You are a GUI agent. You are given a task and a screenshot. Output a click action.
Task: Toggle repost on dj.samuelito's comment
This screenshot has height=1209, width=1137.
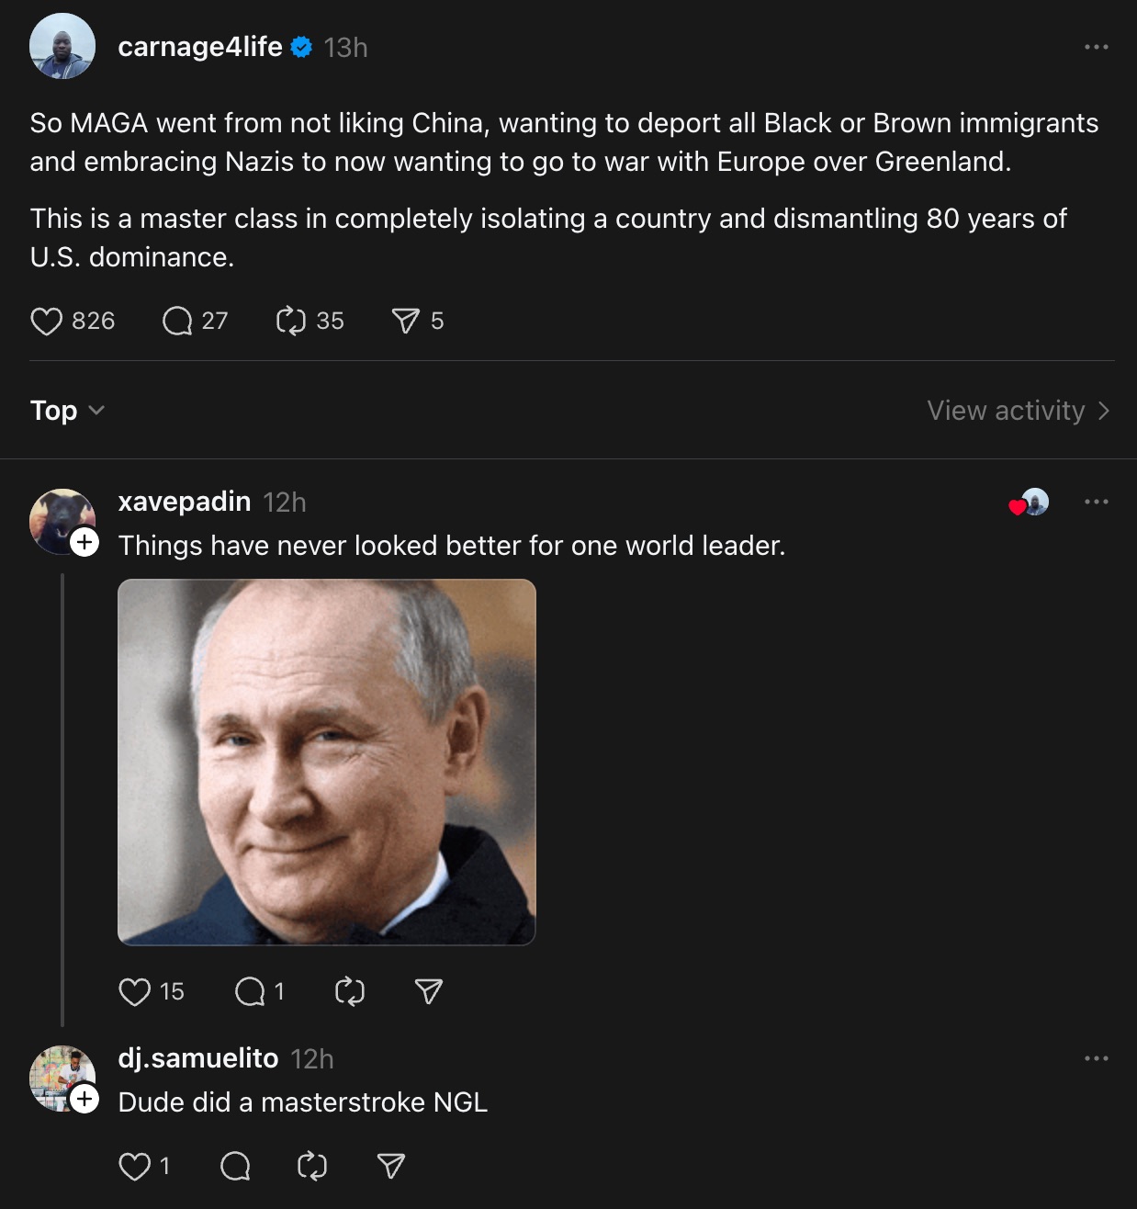[x=311, y=1164]
